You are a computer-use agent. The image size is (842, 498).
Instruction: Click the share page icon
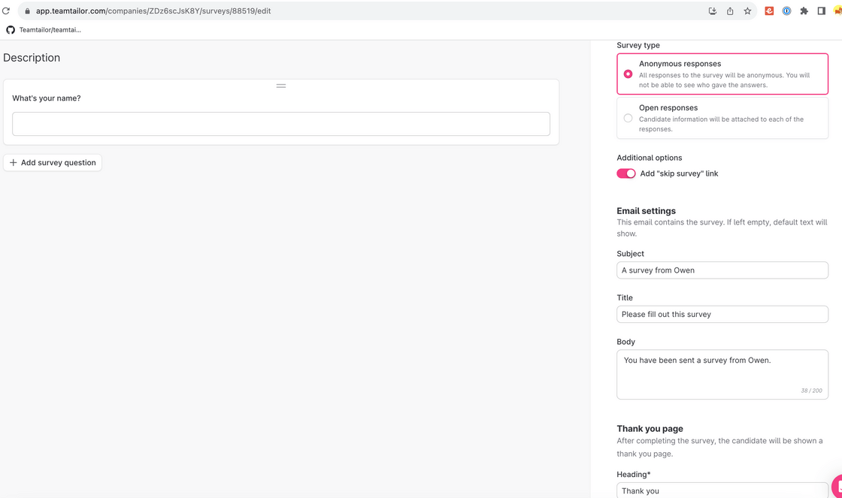730,11
